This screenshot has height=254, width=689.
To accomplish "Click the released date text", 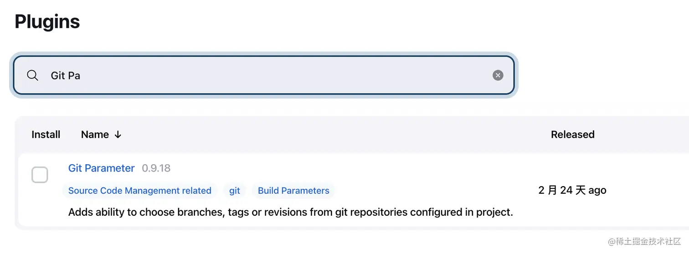I will click(x=572, y=190).
